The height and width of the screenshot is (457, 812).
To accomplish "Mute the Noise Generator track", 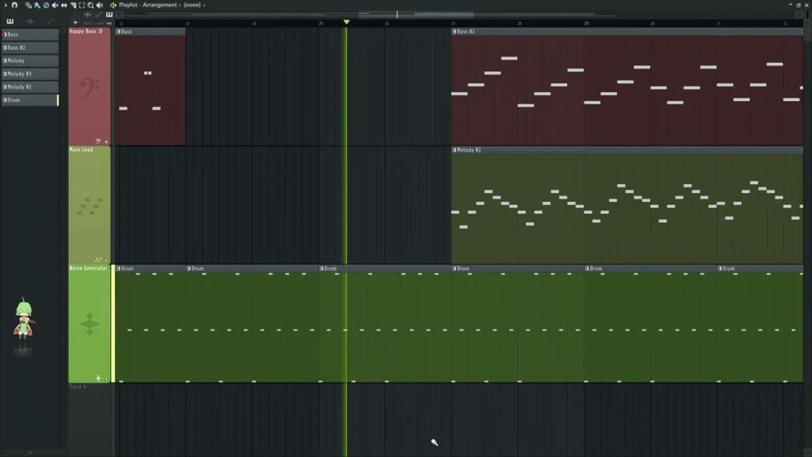I will [106, 379].
